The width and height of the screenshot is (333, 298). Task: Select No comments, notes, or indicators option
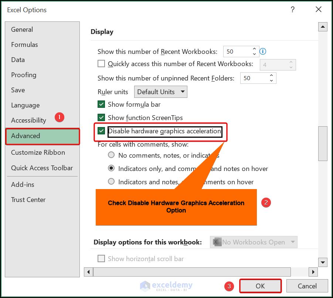pos(111,155)
